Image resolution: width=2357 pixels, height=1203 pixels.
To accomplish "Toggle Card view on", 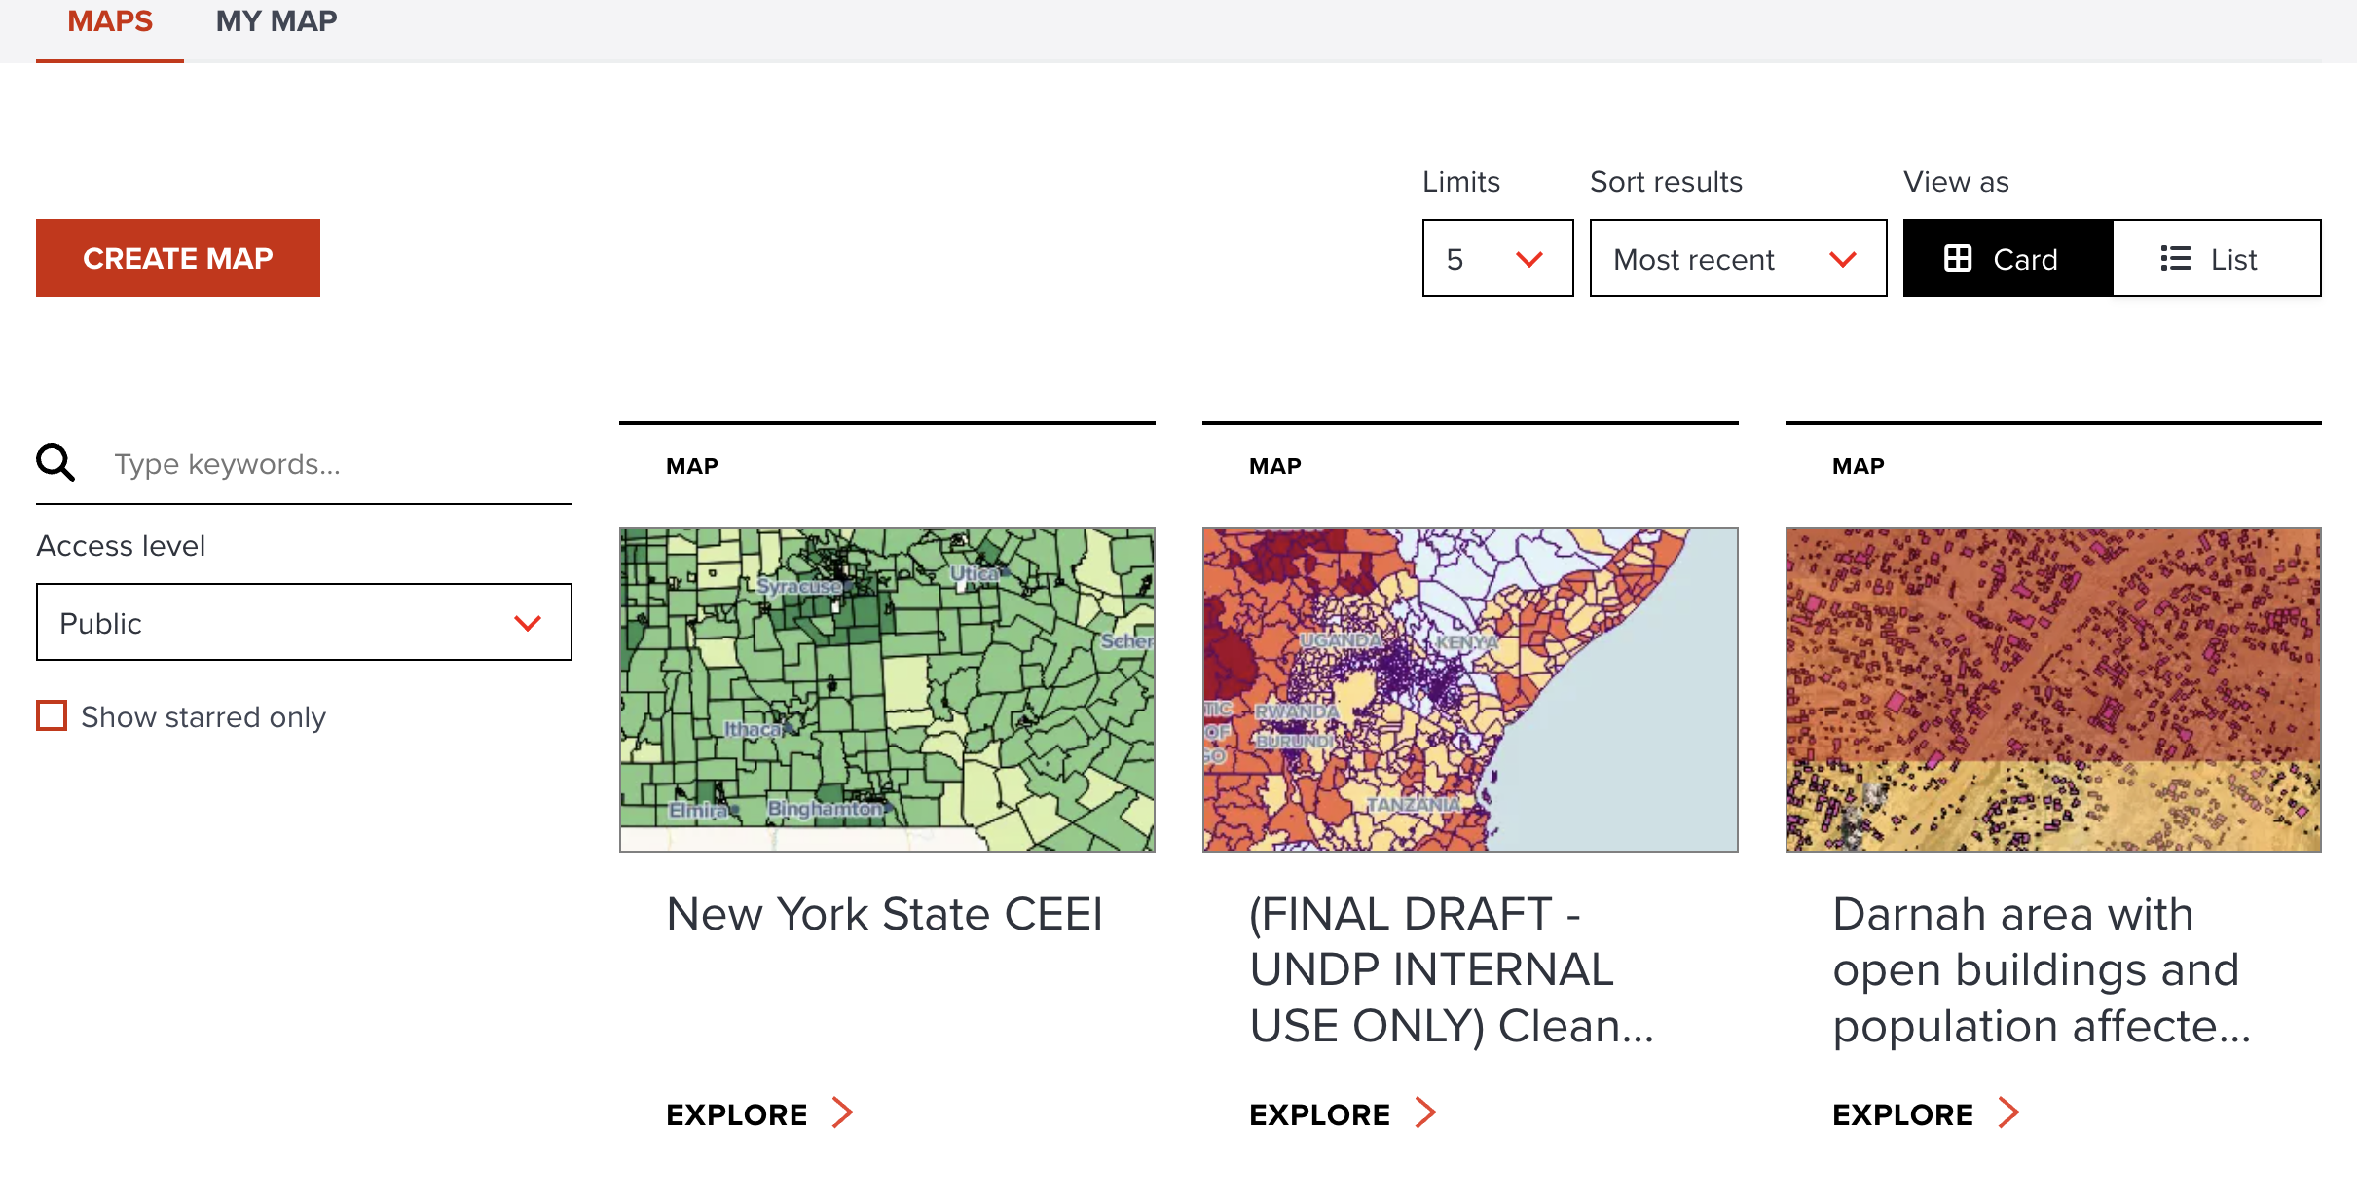I will [x=2007, y=258].
